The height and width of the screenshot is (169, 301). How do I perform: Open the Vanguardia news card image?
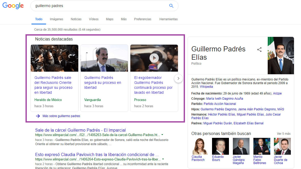(x=104, y=58)
